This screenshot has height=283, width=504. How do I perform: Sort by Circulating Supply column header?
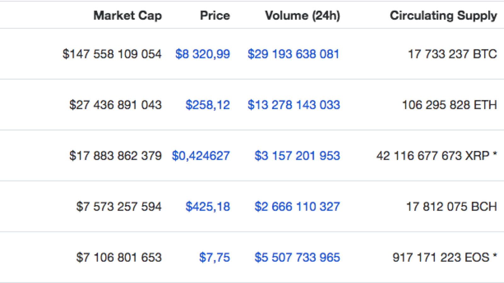tap(444, 16)
